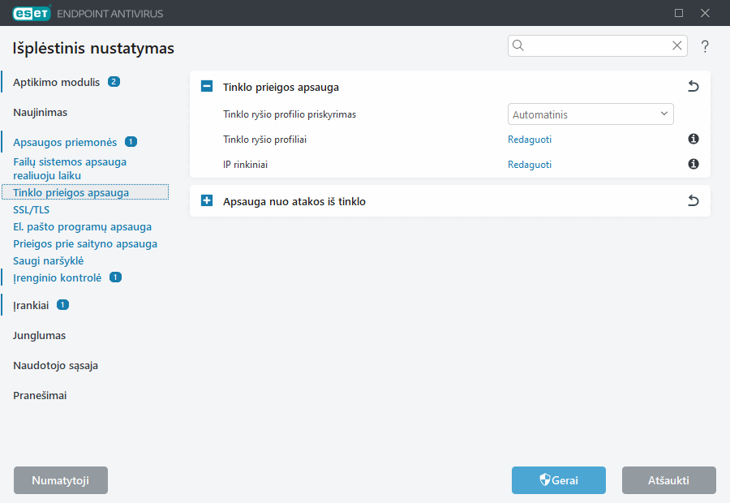Edit IP rinkiniai via Redaguoti
730x503 pixels.
(x=530, y=165)
